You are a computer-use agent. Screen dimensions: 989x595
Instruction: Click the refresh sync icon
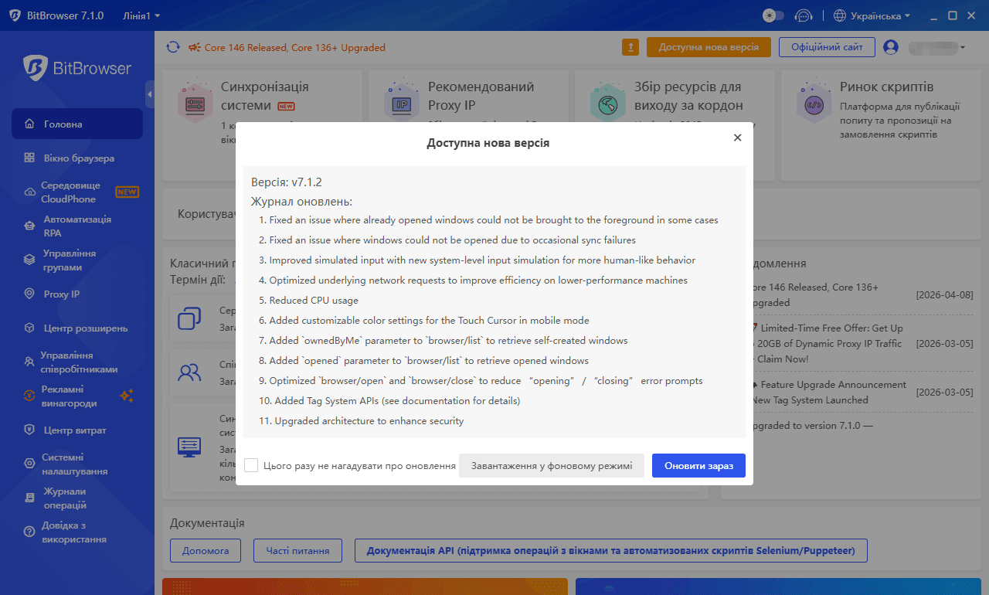173,47
